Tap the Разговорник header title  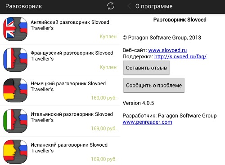tap(24, 6)
